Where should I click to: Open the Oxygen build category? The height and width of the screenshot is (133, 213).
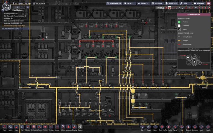click(x=10, y=127)
